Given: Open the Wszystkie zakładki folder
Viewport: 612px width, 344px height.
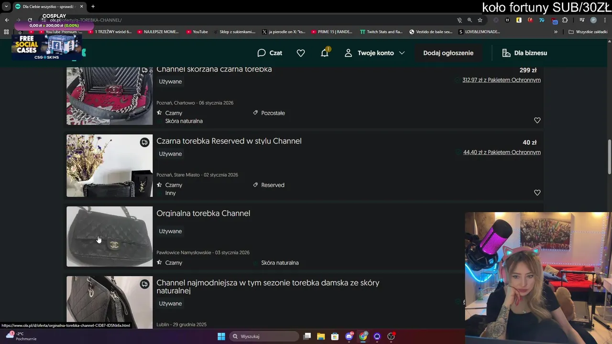Looking at the screenshot, I should [588, 32].
